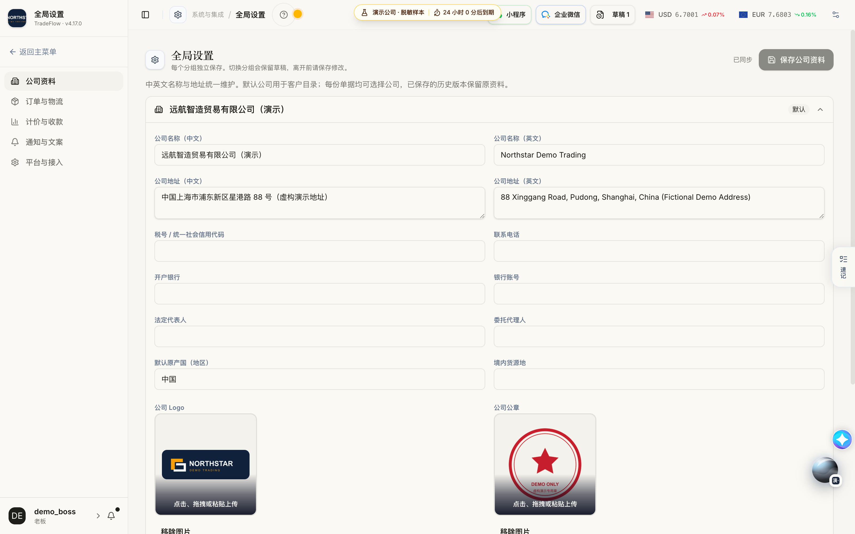
Task: Click the orange status dot
Action: 298,14
